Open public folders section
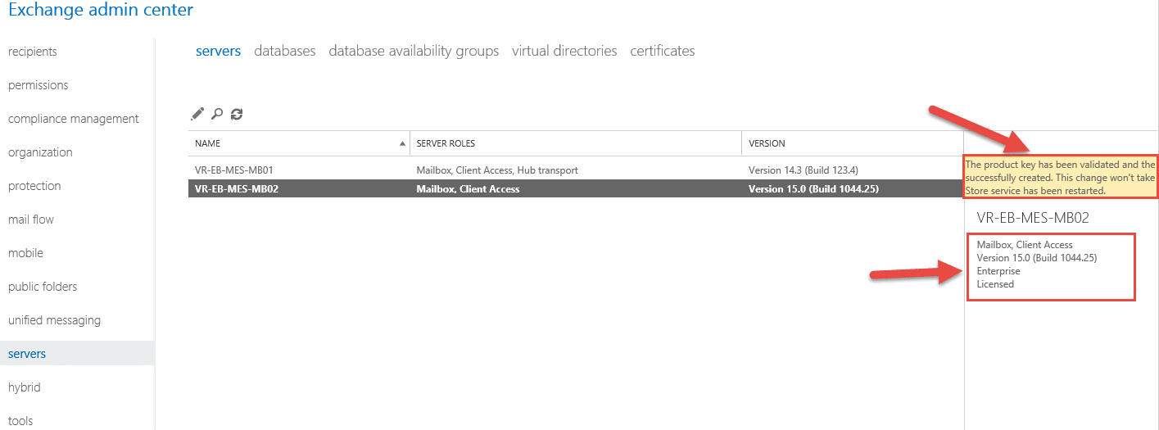Viewport: 1159px width, 430px height. click(43, 287)
